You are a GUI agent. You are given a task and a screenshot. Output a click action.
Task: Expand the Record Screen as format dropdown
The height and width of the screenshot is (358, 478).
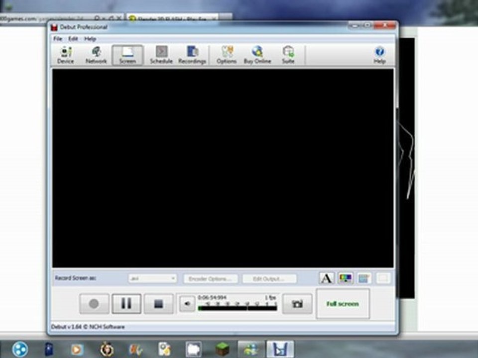(x=152, y=278)
